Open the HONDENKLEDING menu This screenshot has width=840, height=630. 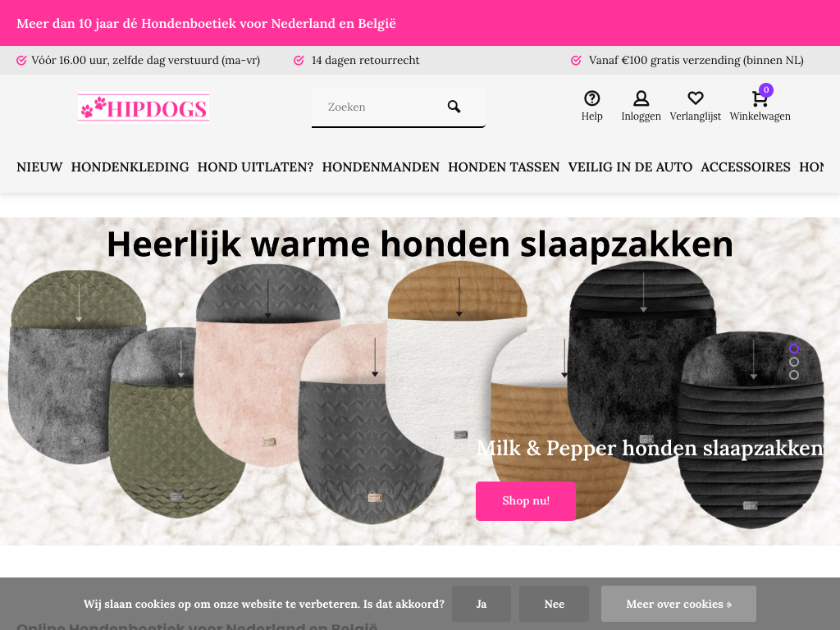tap(130, 167)
